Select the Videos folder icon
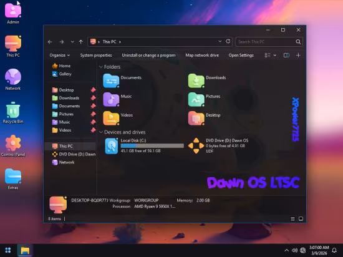 (111, 118)
